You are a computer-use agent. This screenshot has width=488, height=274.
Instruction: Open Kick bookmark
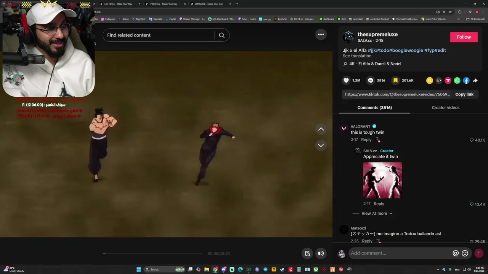(x=342, y=19)
